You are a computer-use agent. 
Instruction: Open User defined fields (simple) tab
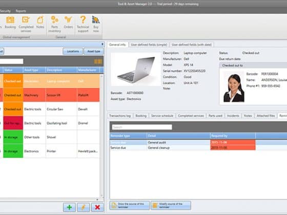point(149,45)
